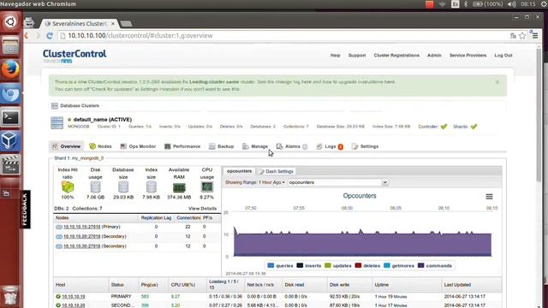Open the Dash Settings tab
Viewport: 548px width, 308px height.
[277, 171]
